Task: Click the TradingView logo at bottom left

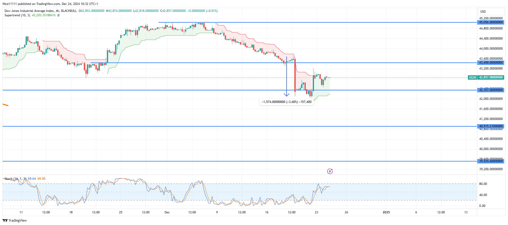Action: tap(15, 220)
